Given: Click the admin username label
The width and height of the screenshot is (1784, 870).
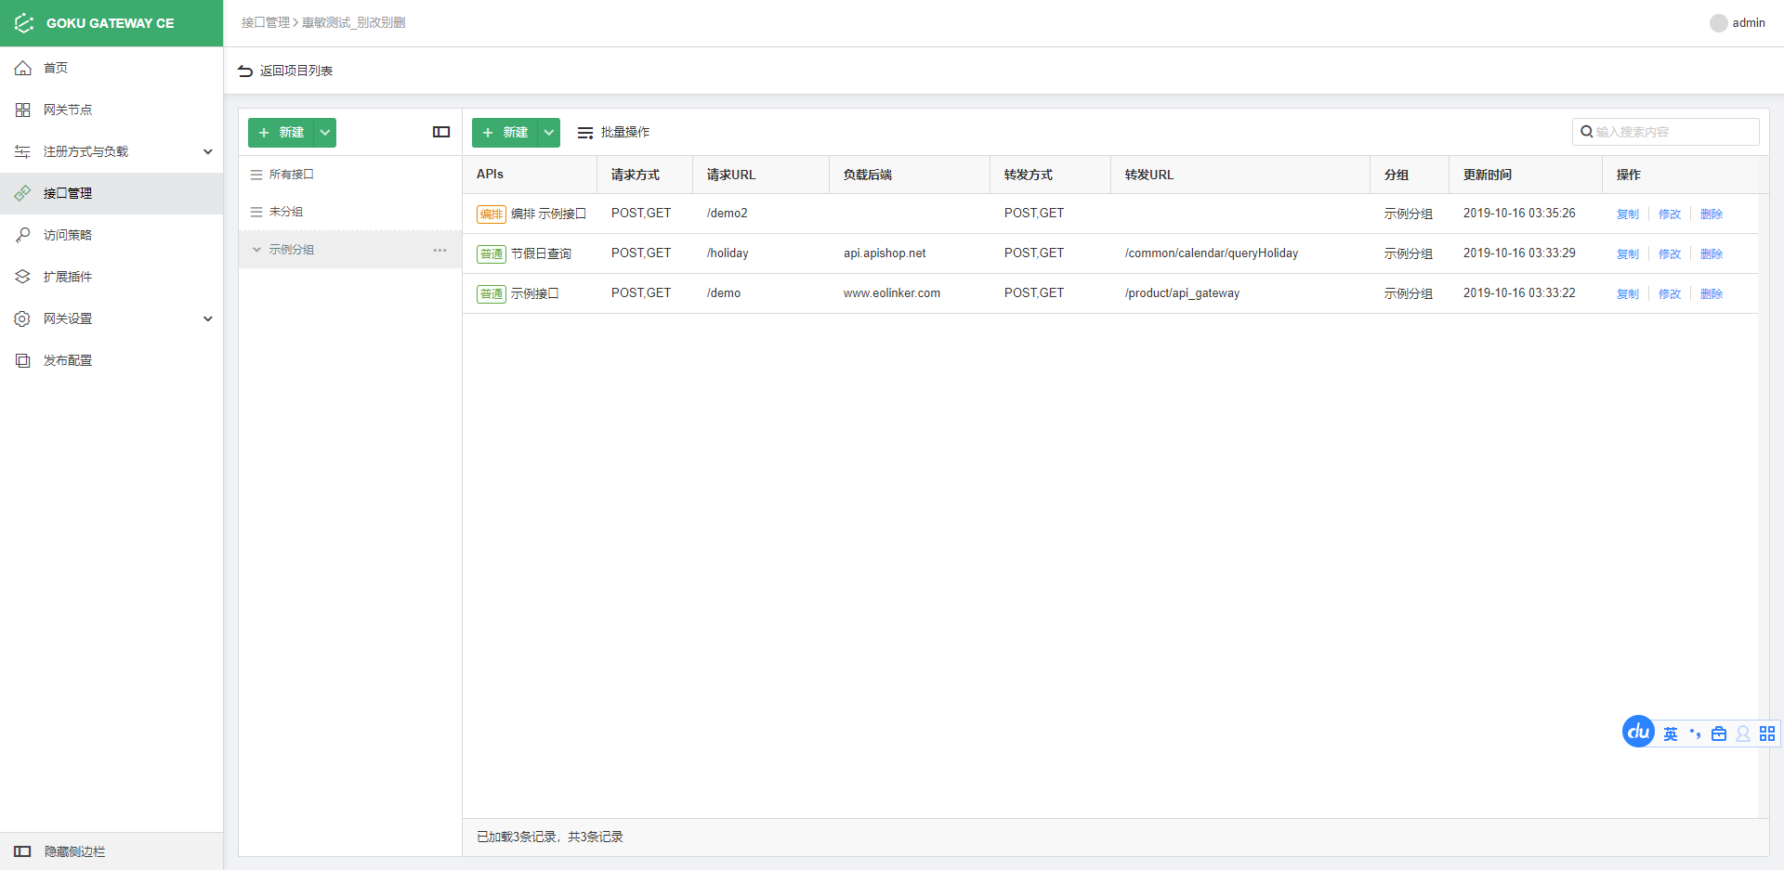Looking at the screenshot, I should [x=1749, y=23].
